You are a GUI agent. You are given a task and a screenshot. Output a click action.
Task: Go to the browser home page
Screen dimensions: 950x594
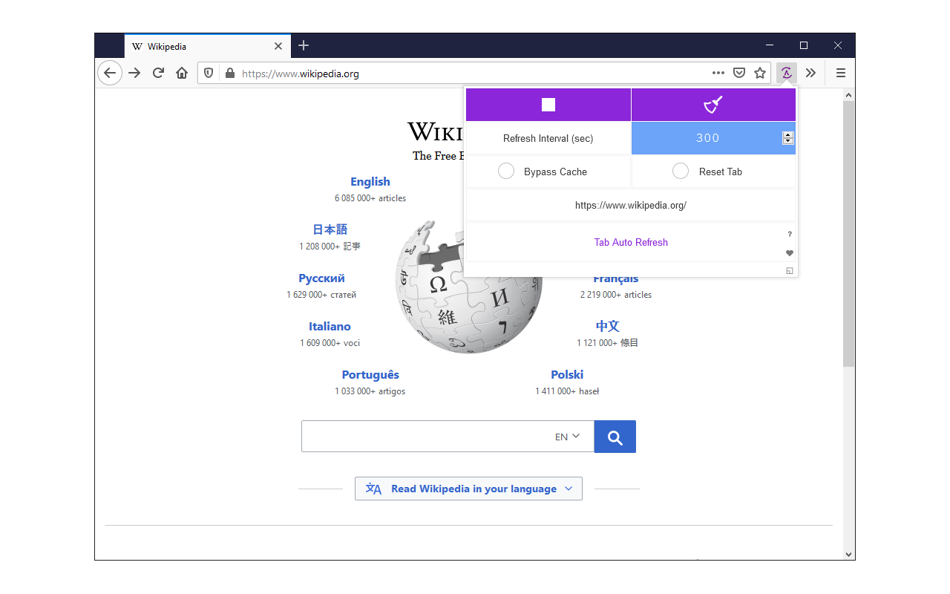[x=182, y=73]
